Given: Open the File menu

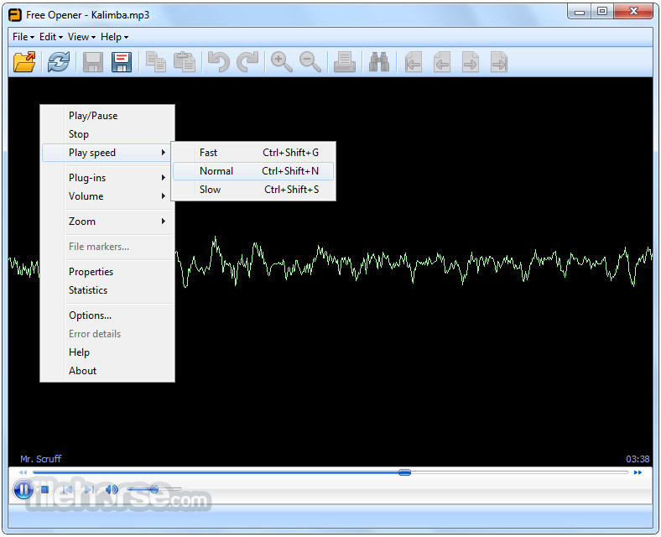Looking at the screenshot, I should (23, 37).
